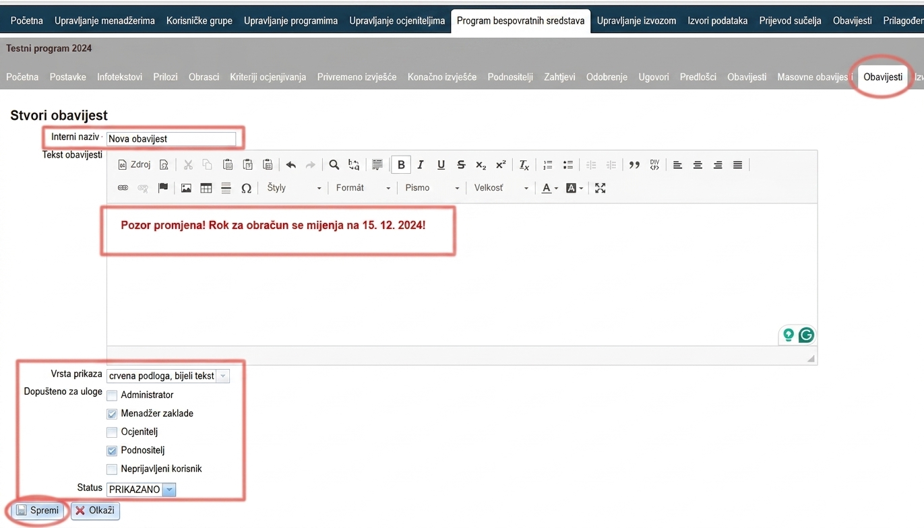The height and width of the screenshot is (528, 924).
Task: Insert a special character (Omega icon)
Action: pos(246,188)
